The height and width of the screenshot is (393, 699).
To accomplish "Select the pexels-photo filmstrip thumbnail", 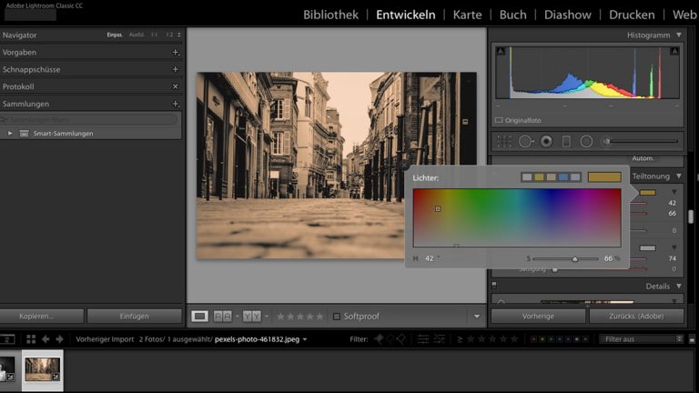I will pos(42,368).
